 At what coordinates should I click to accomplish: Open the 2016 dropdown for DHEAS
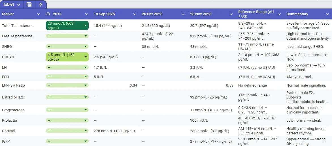click(86, 57)
